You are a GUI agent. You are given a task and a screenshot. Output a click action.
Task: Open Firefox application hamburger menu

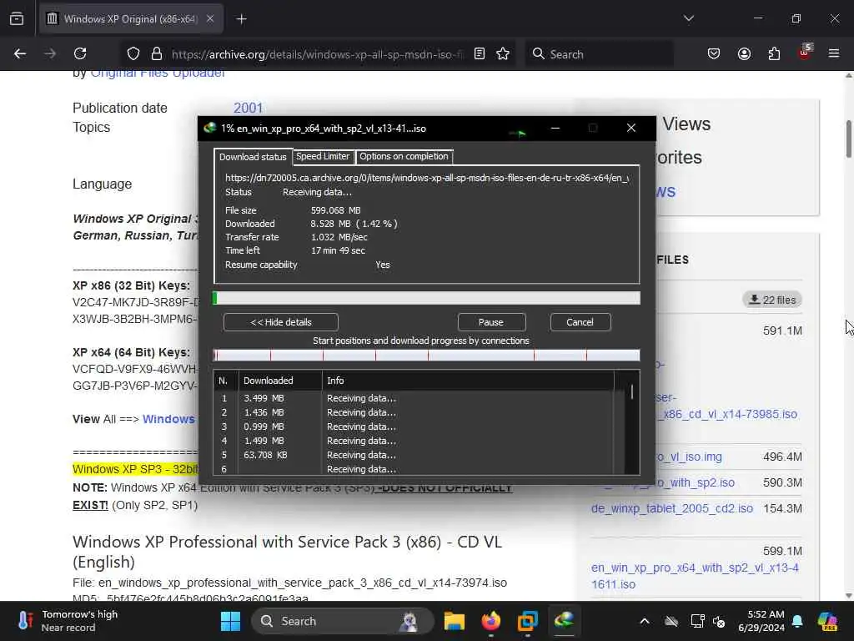coord(834,54)
